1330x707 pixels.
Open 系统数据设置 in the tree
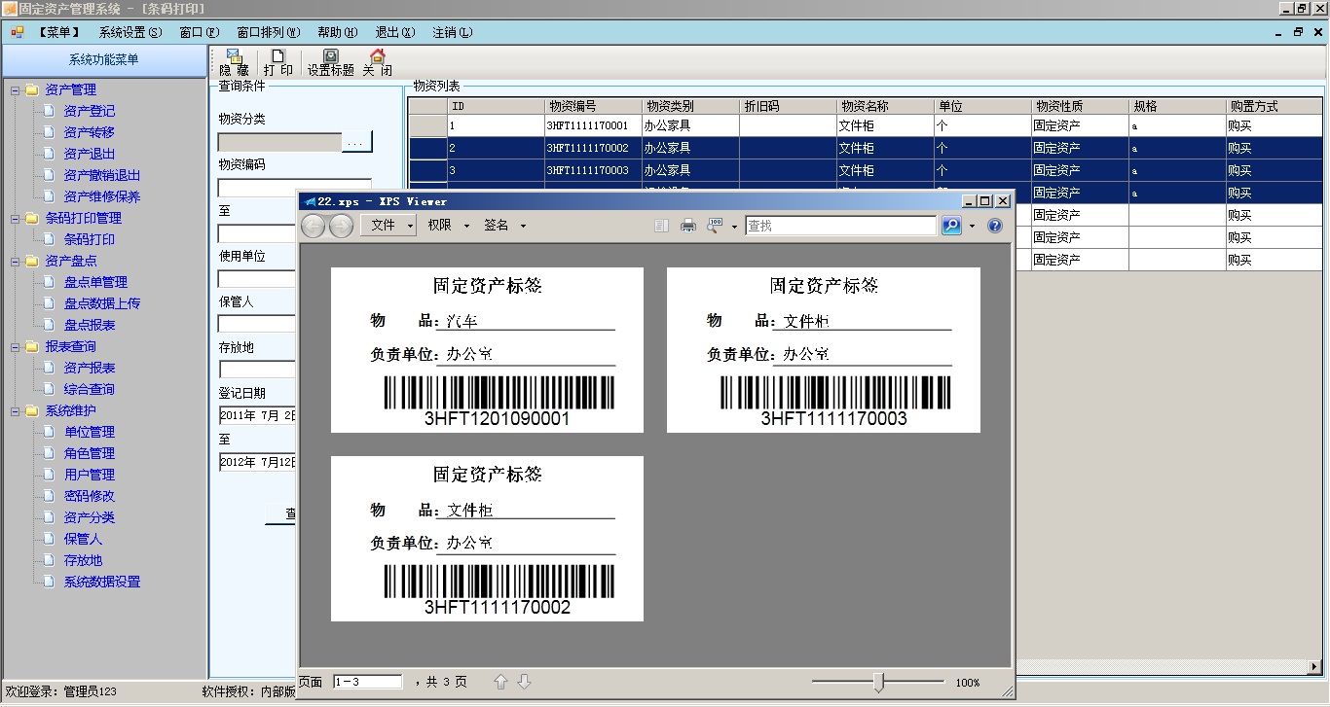click(x=102, y=582)
